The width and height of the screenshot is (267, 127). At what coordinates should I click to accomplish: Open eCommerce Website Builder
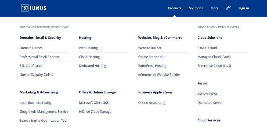[159, 74]
